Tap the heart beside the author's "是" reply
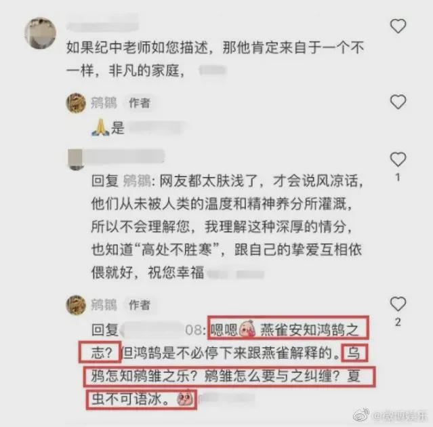Image resolution: width=433 pixels, height=427 pixels. pos(398,102)
